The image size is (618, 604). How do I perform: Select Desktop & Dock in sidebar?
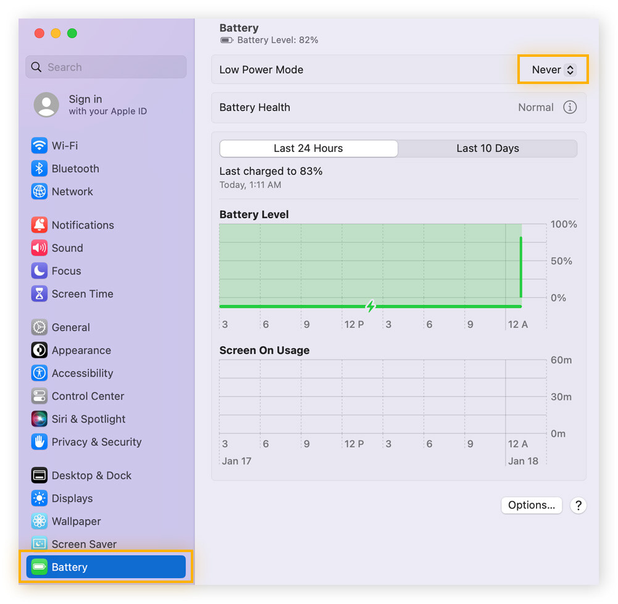91,476
